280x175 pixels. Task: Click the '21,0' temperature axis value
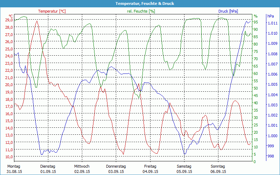coord(9,77)
